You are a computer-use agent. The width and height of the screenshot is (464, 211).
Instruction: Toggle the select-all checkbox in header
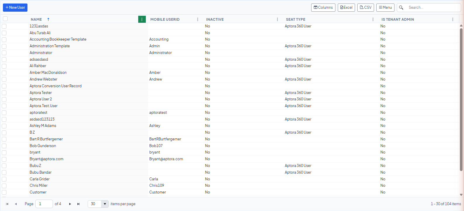5,19
